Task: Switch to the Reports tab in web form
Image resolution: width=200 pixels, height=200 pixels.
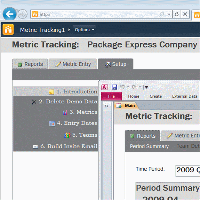Action: pos(30,64)
